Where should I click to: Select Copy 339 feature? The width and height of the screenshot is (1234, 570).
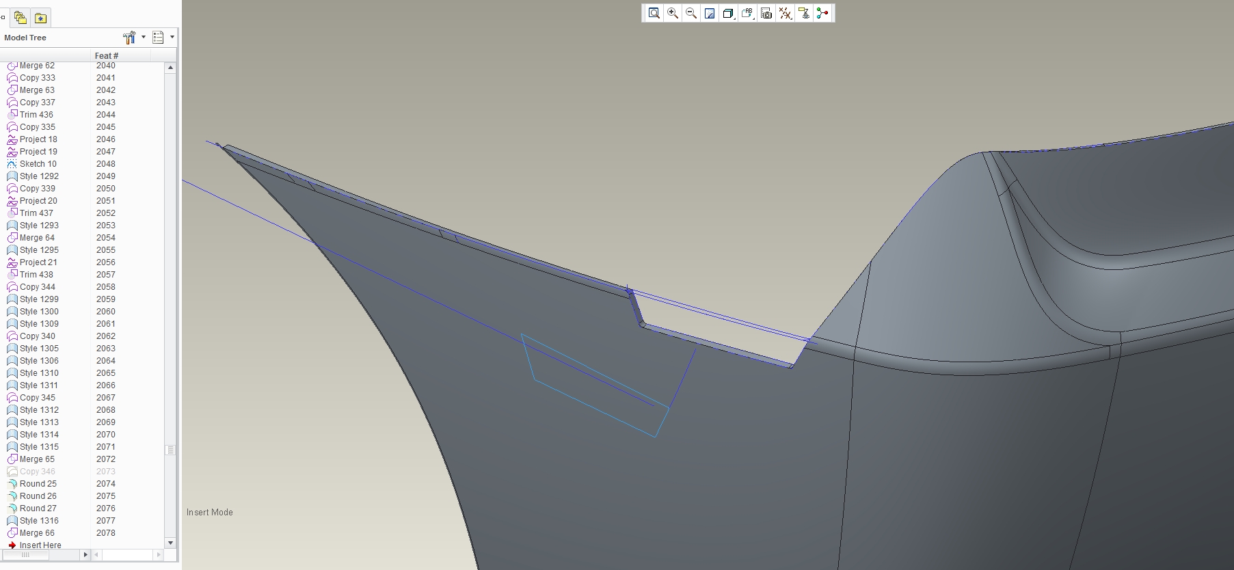point(37,189)
